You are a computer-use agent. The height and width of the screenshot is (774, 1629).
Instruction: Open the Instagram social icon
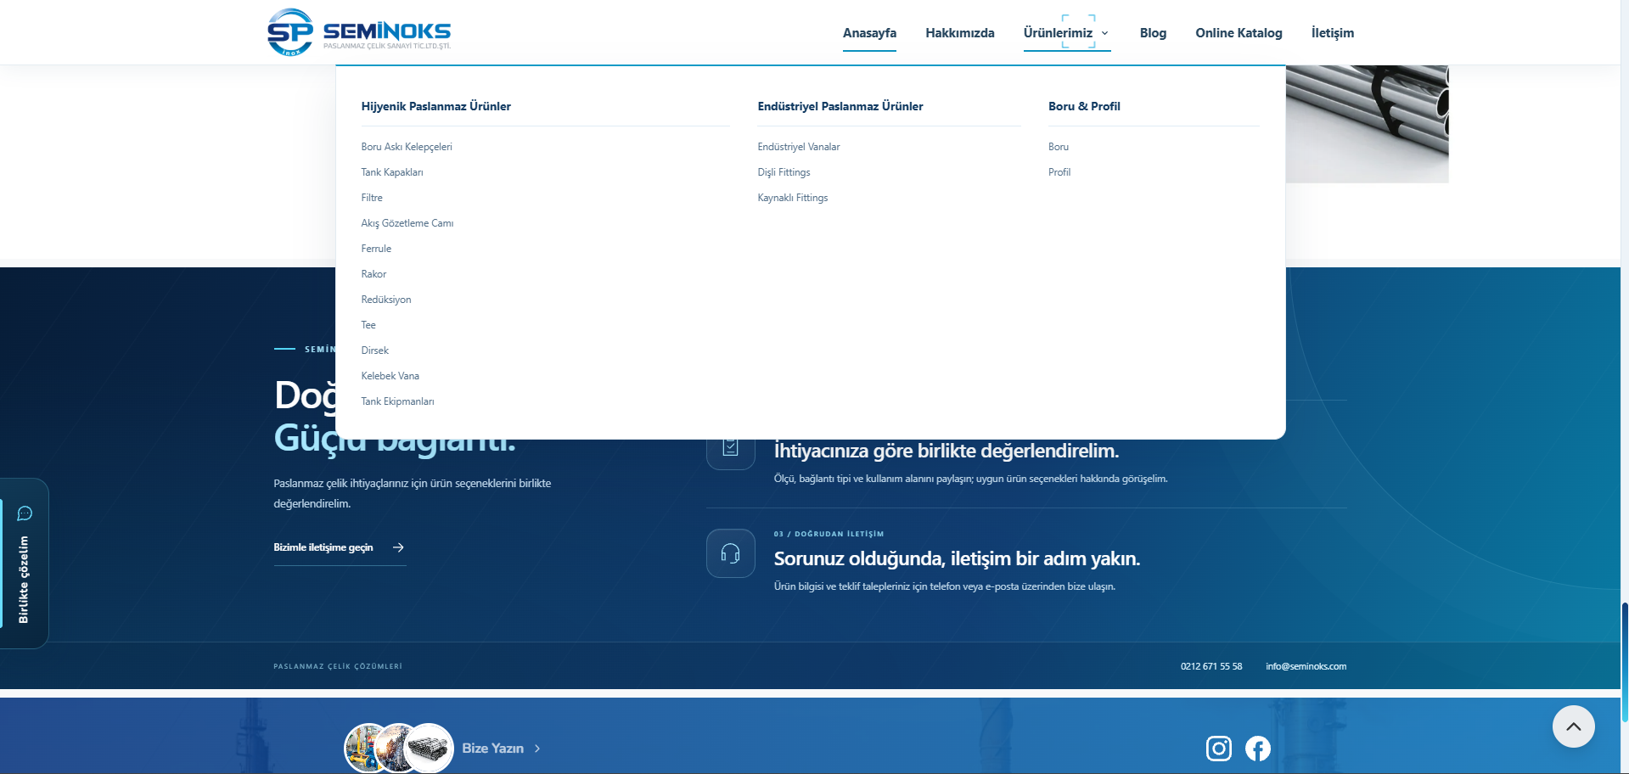[x=1218, y=749]
